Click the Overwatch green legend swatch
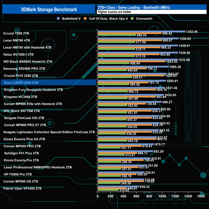Image resolution: width=209 pixels, height=209 pixels. (x=132, y=19)
